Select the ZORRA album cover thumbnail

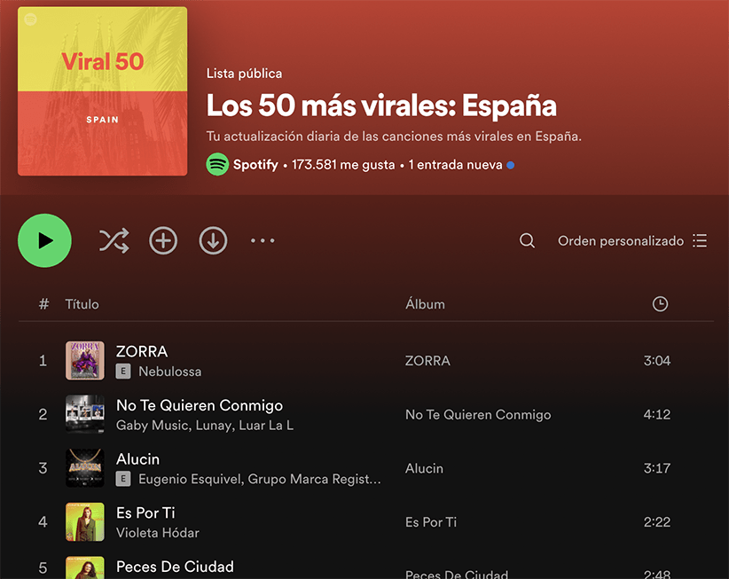84,361
